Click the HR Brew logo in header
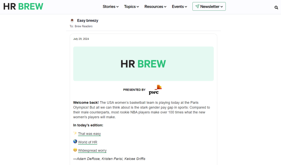 (23, 7)
